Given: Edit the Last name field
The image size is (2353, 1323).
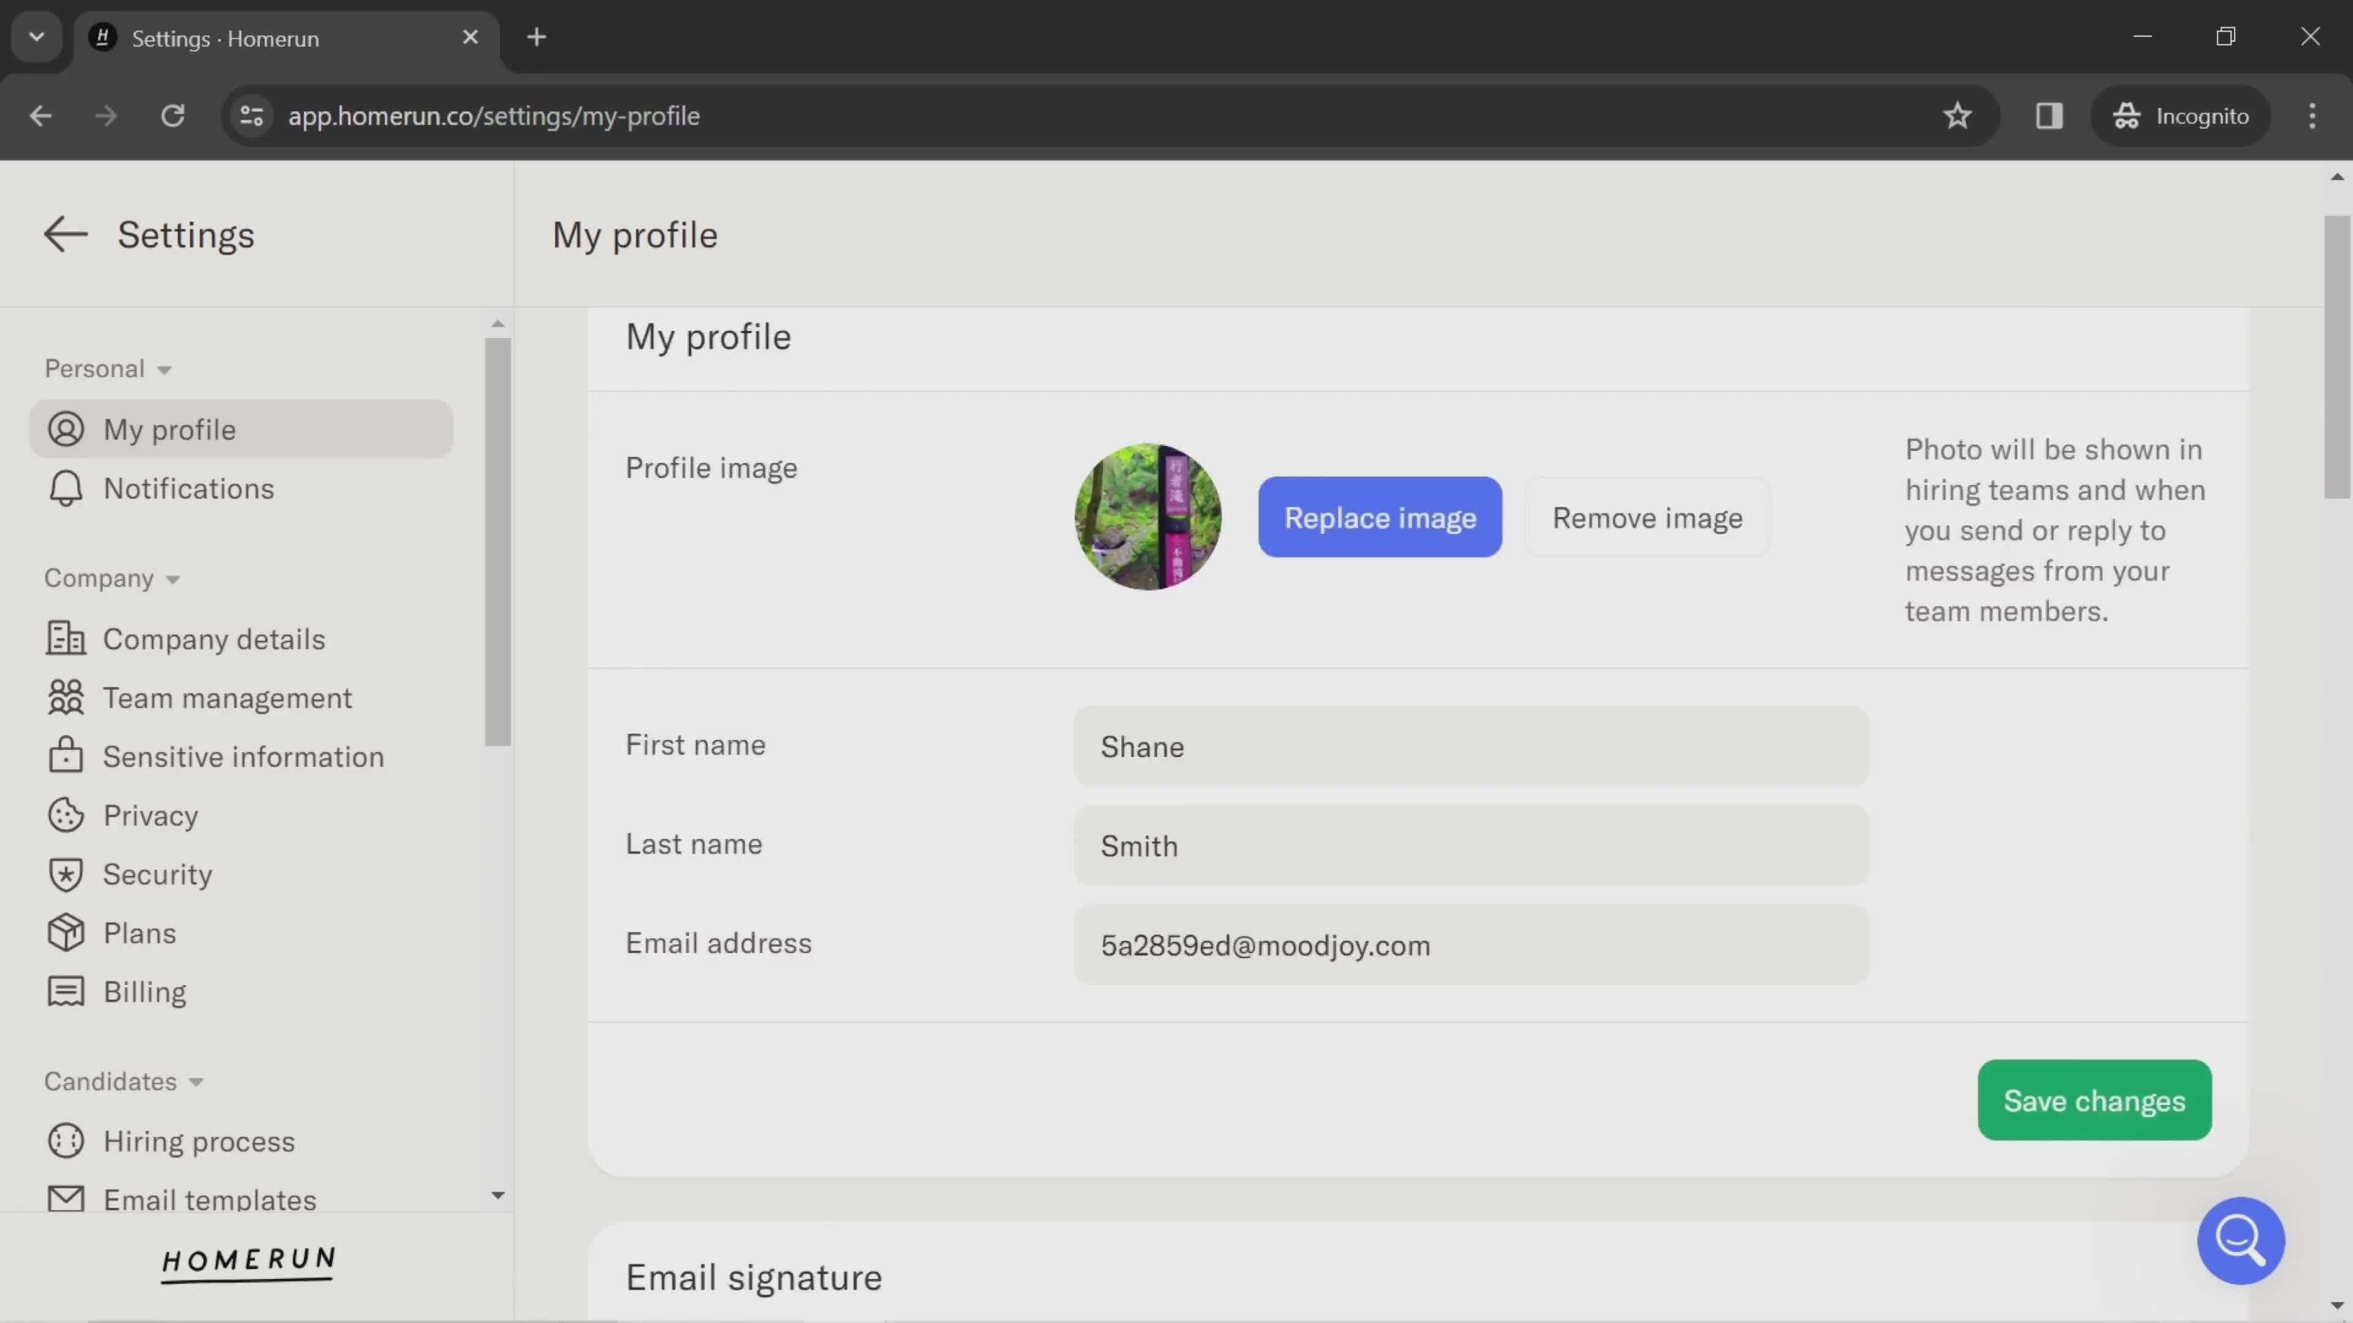Looking at the screenshot, I should tap(1471, 846).
